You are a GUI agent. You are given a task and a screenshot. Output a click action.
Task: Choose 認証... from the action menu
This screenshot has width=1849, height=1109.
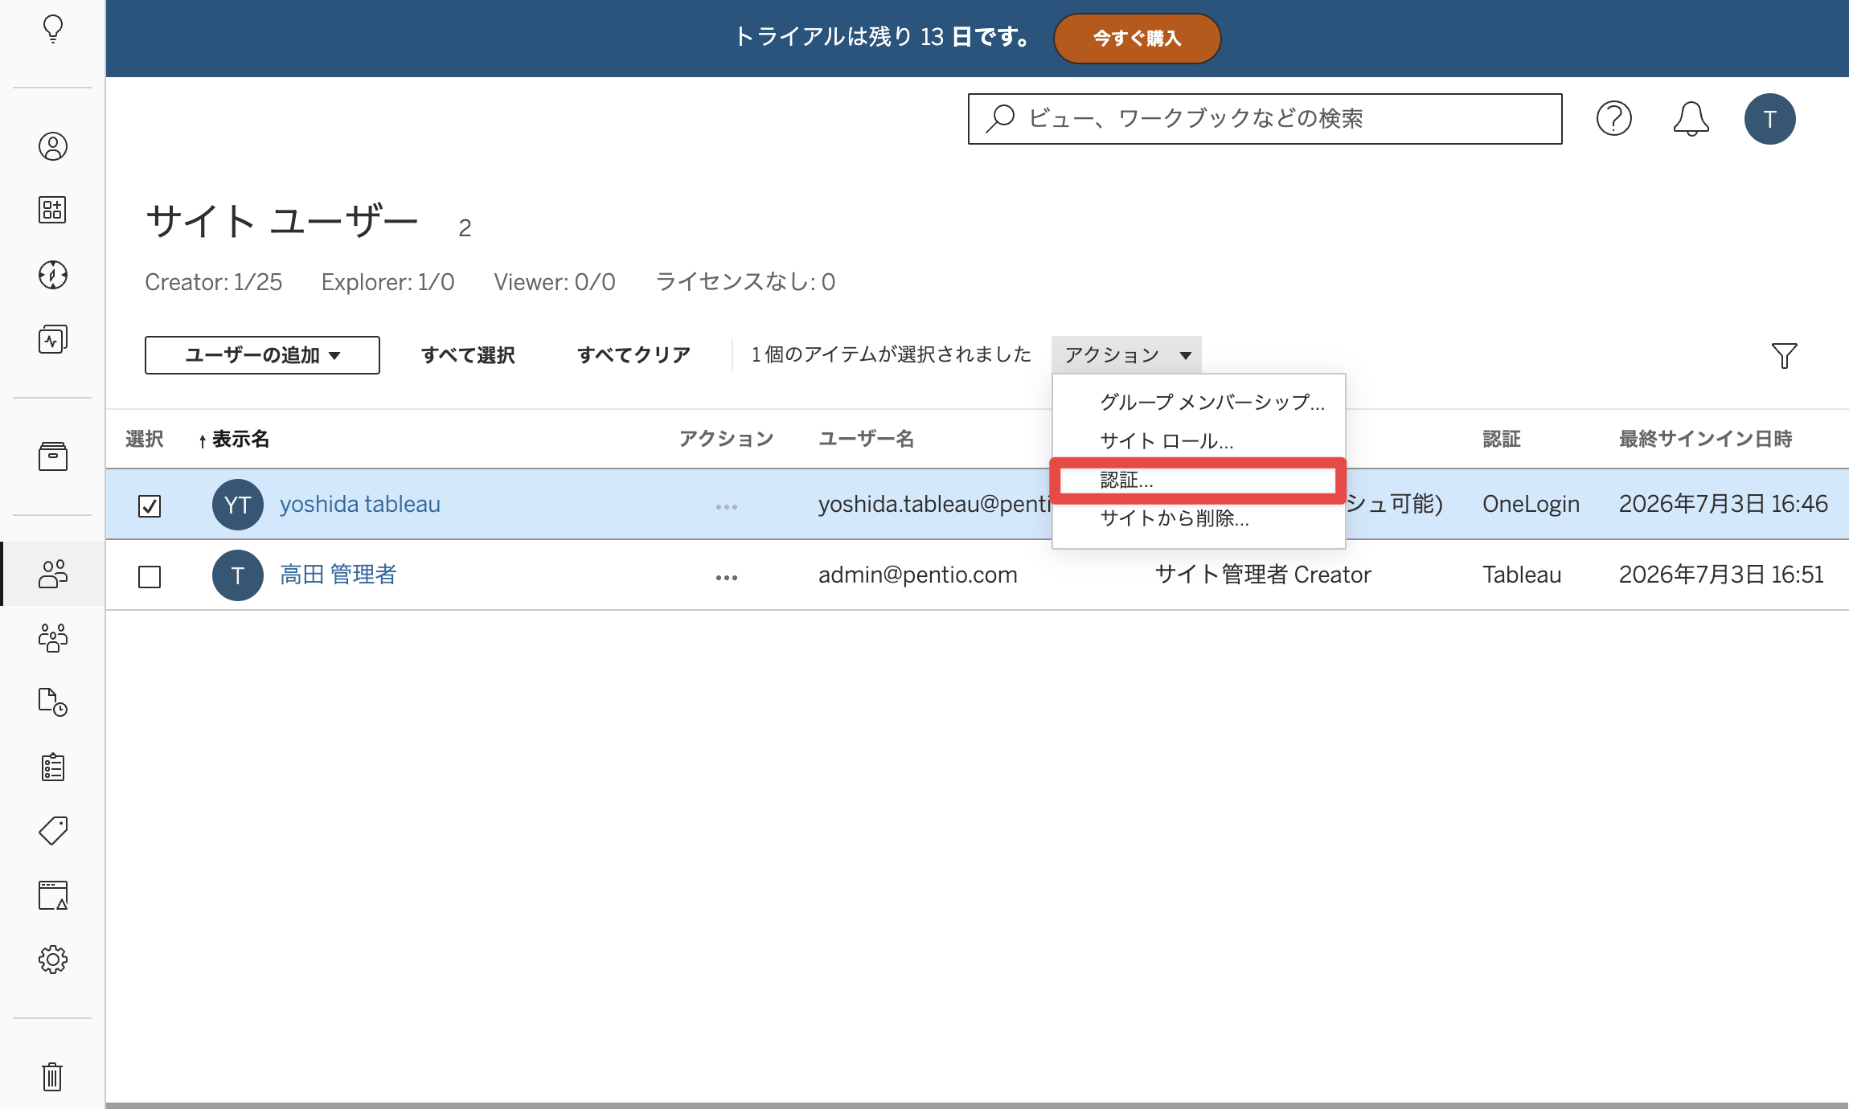(1198, 481)
